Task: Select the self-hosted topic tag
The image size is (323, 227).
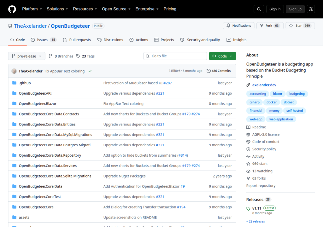Action: [294, 111]
